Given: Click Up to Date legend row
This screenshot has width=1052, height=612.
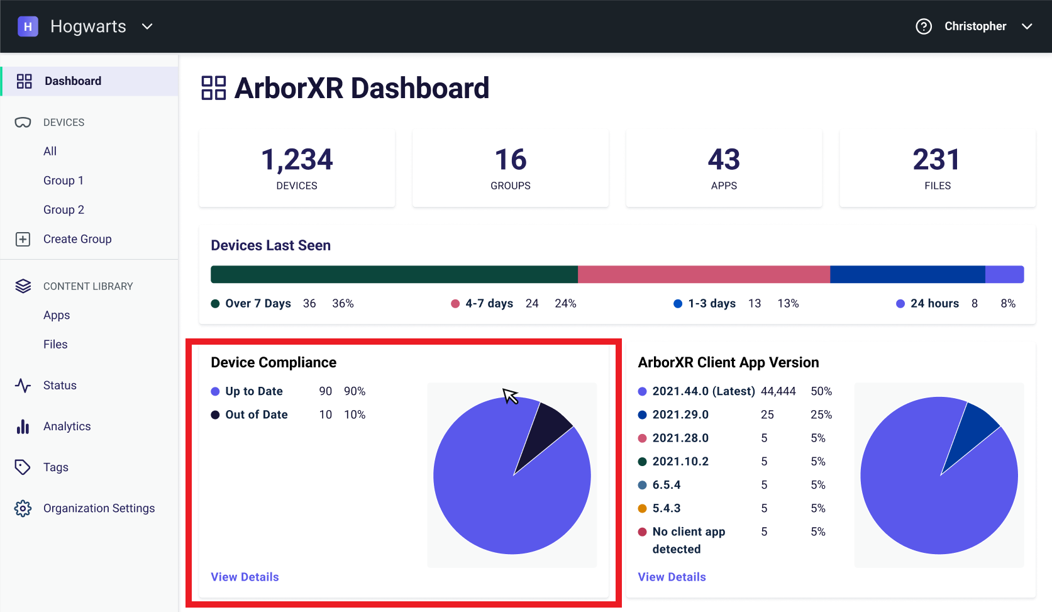Looking at the screenshot, I should [288, 391].
